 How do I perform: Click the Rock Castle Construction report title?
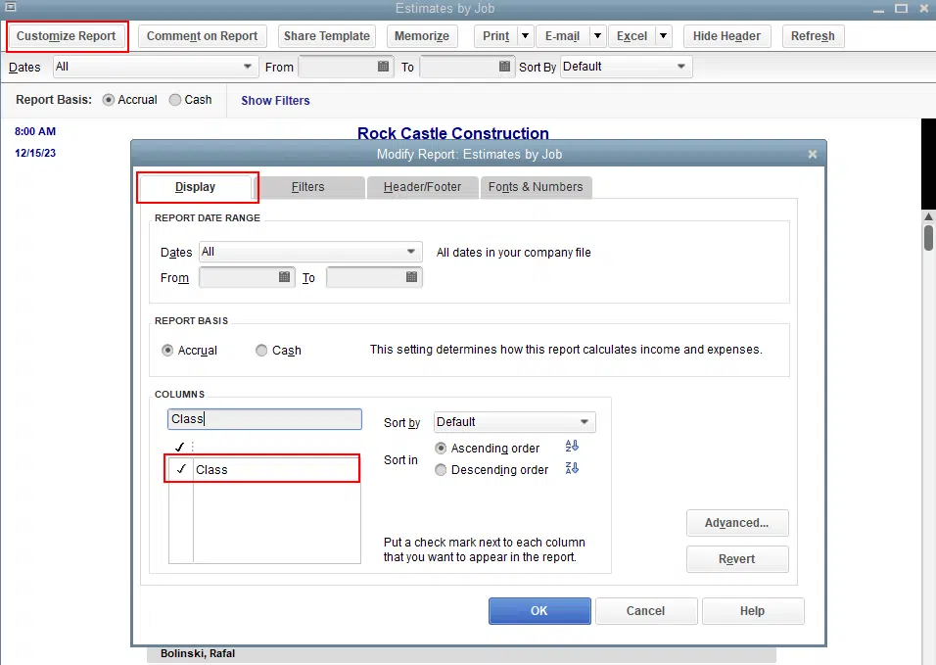coord(453,133)
